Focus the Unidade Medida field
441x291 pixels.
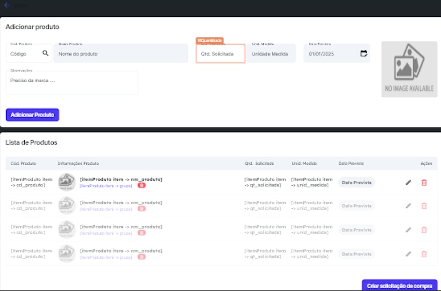(271, 53)
